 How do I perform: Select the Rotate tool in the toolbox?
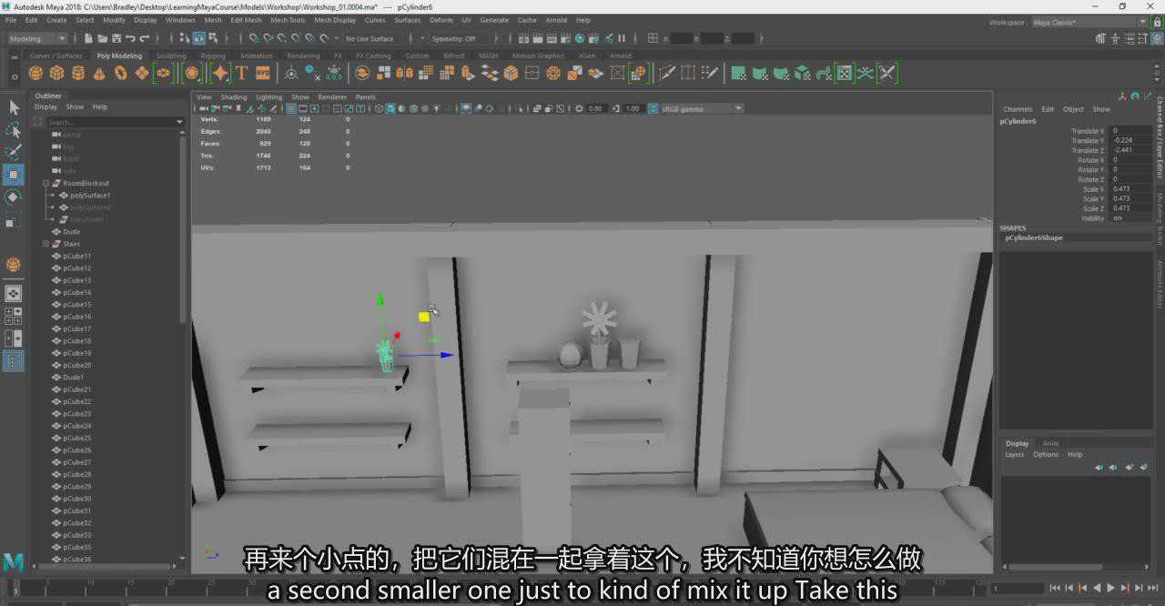[14, 197]
